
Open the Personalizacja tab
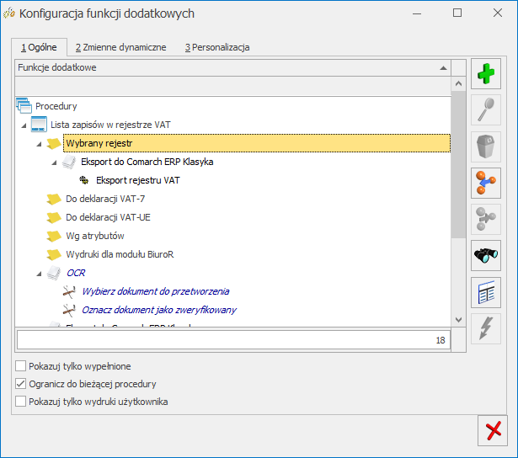[217, 47]
